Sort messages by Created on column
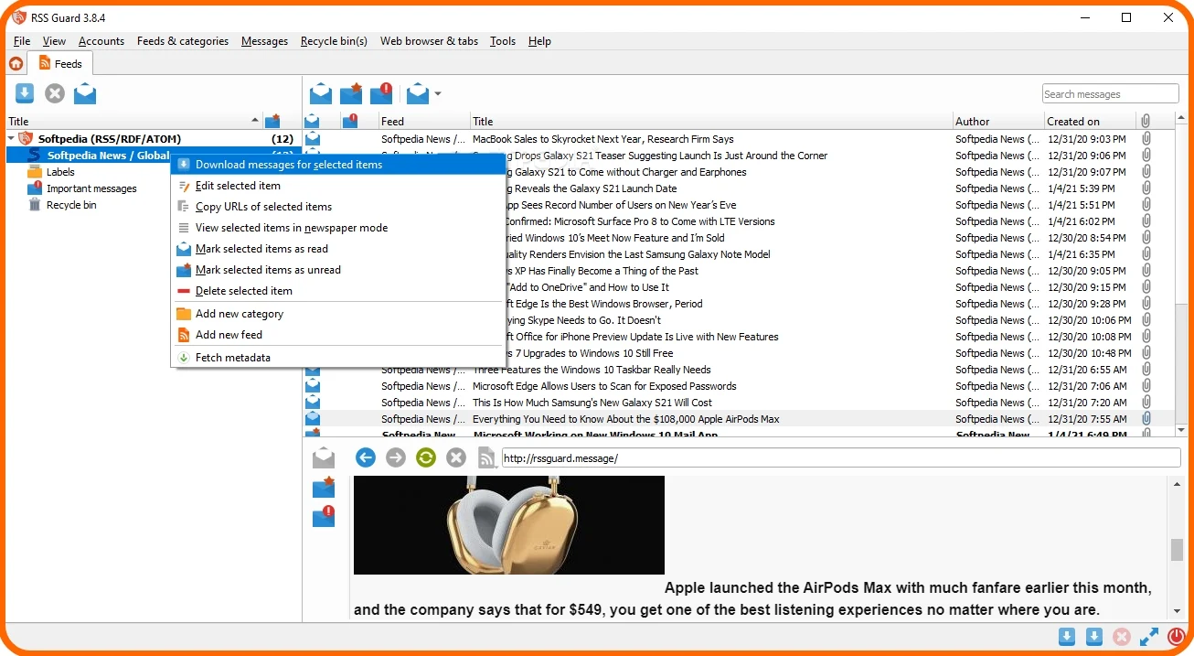This screenshot has width=1194, height=656. (1091, 121)
